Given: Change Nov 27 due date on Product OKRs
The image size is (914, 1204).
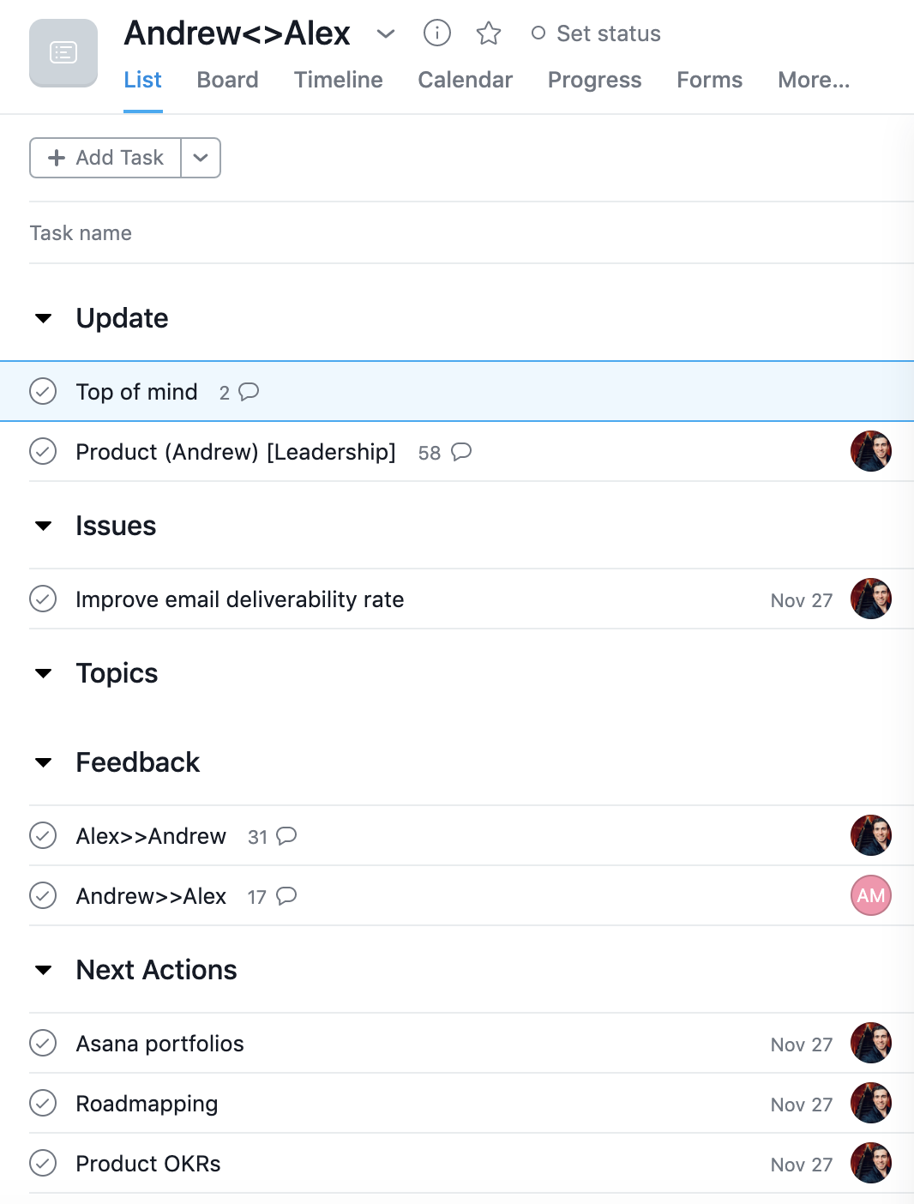Looking at the screenshot, I should [802, 1165].
